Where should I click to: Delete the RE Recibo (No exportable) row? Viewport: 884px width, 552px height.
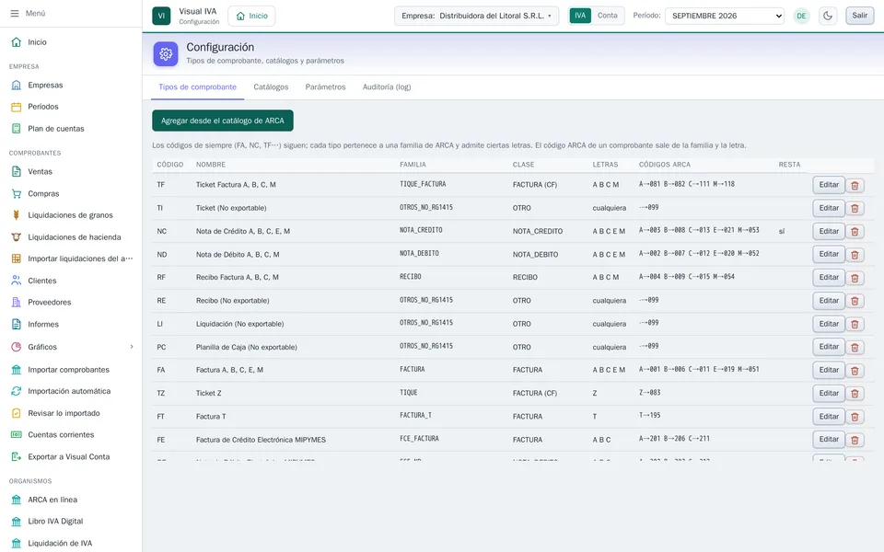855,302
